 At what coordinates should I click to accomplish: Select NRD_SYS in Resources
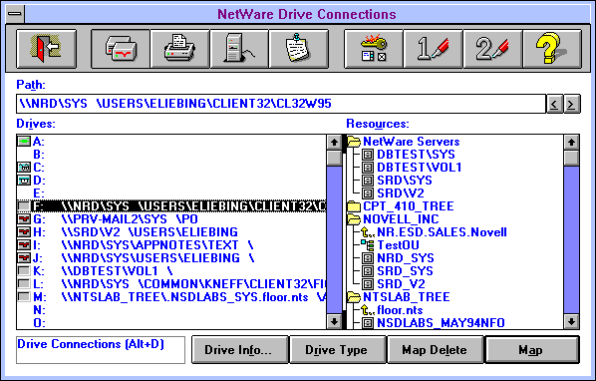coord(406,258)
